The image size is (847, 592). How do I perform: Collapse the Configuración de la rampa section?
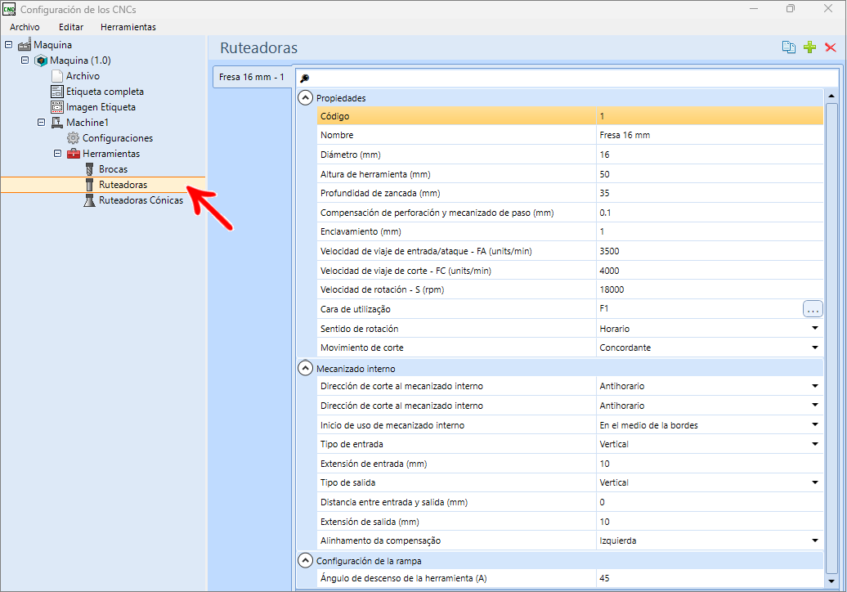tap(306, 561)
